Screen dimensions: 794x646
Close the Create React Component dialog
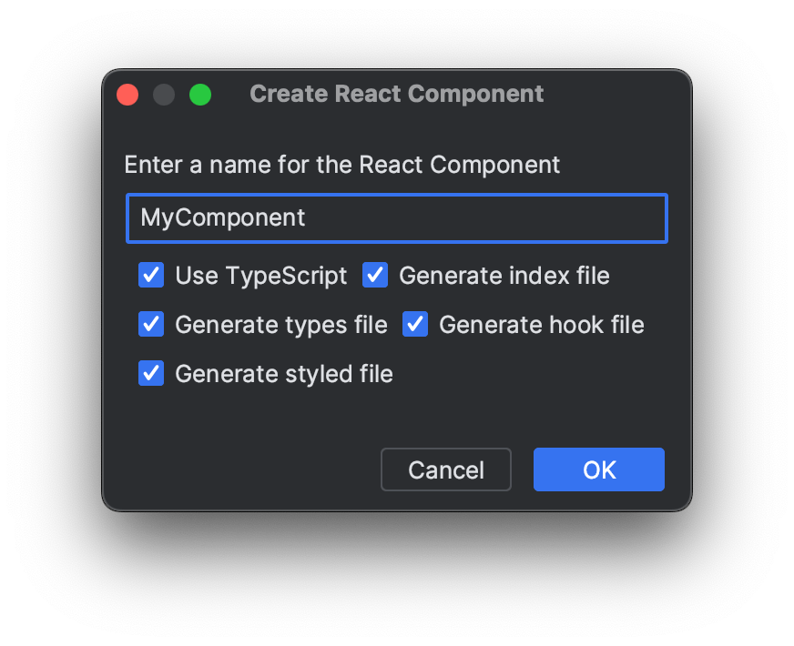tap(127, 94)
